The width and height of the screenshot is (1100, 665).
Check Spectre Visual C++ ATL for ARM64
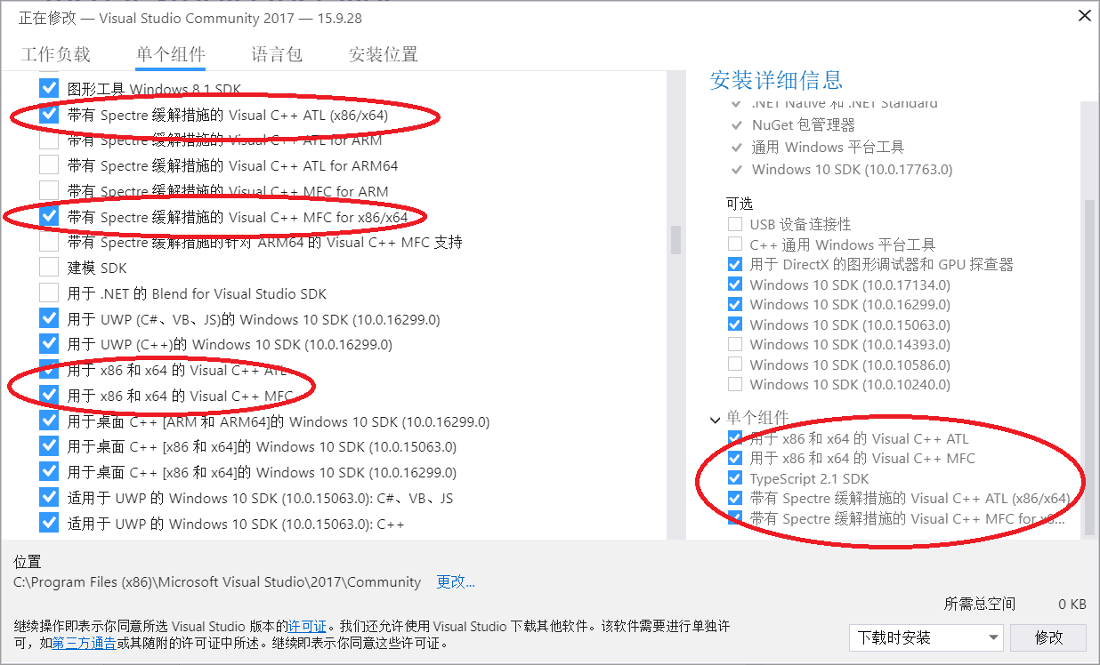click(x=49, y=165)
